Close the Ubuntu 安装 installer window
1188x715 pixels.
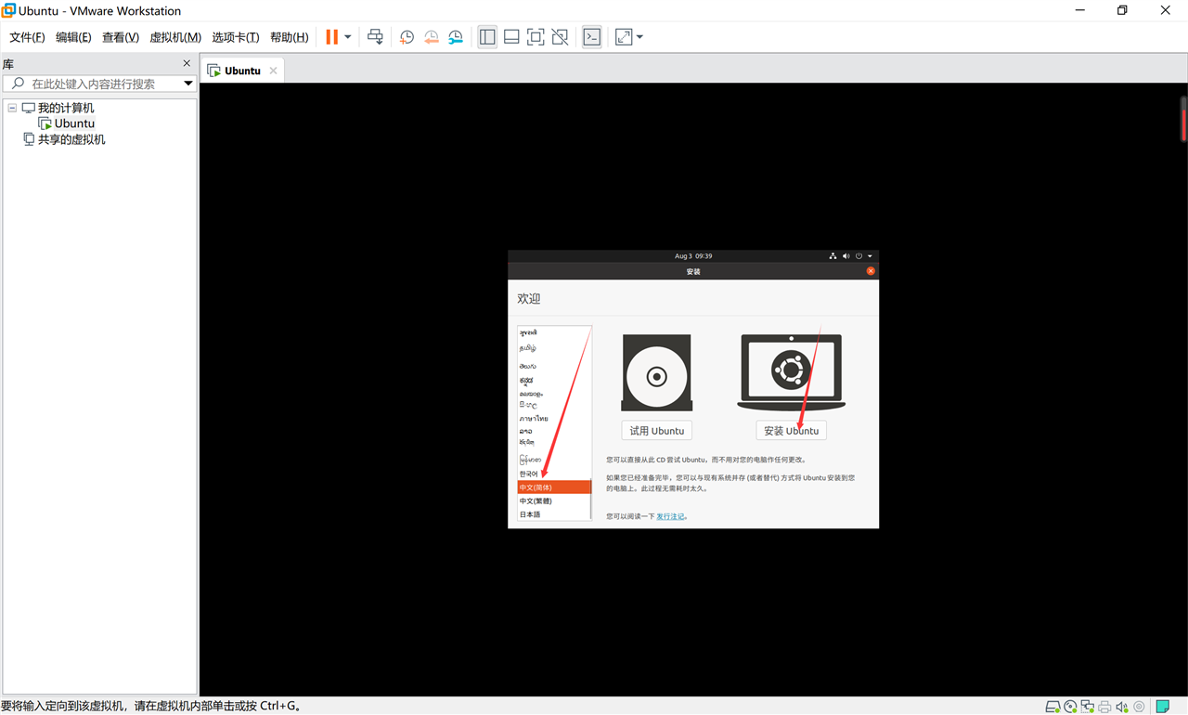click(x=871, y=271)
